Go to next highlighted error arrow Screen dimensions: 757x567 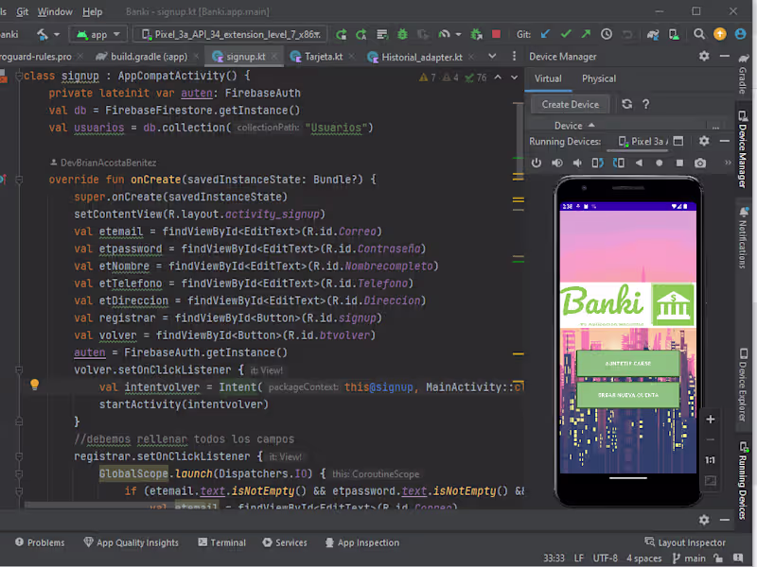coord(515,77)
